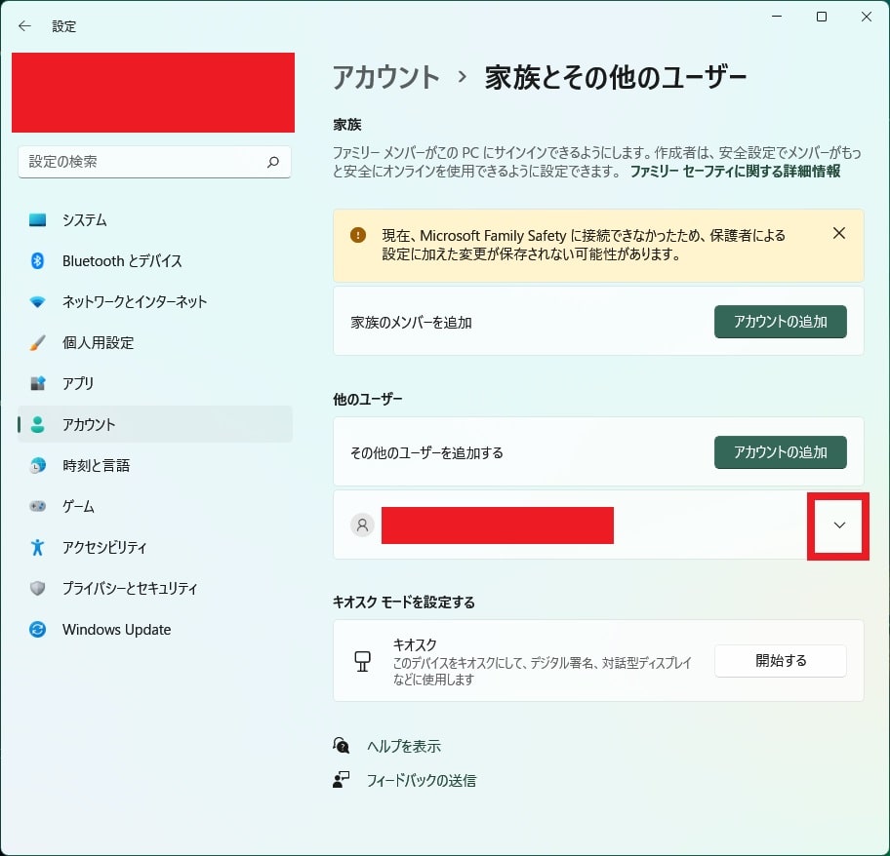Click the privacy shield icon

37,588
